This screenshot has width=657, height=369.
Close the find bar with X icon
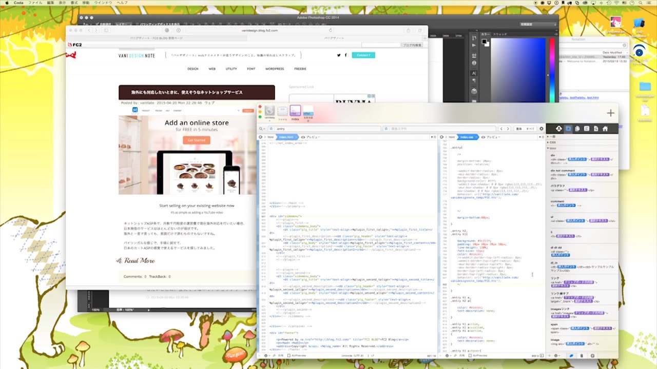tap(541, 129)
